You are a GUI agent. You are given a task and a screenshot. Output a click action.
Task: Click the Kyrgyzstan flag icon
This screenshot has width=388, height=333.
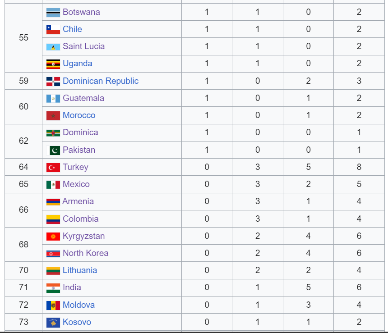(53, 237)
